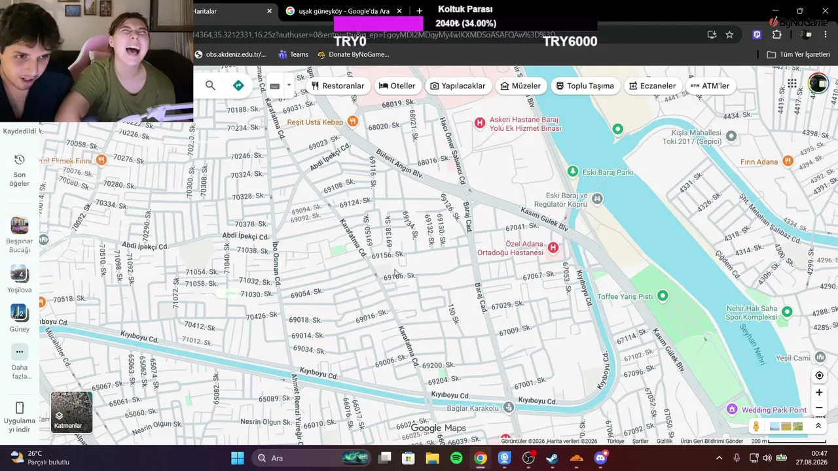Click the Şartlar link in map footer
The image size is (838, 471).
(x=640, y=442)
